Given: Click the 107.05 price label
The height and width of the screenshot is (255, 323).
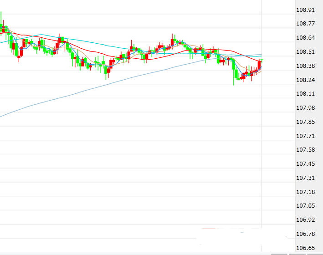Looking at the screenshot, I should (x=306, y=206).
